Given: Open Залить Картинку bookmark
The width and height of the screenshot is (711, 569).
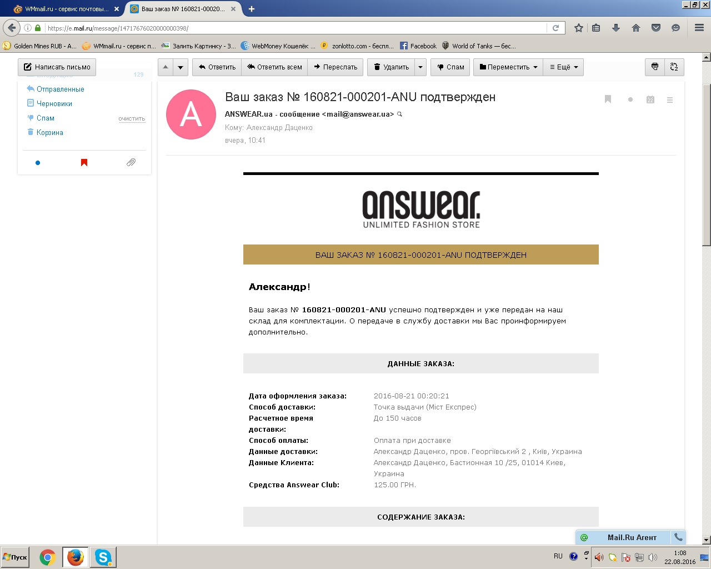Looking at the screenshot, I should [199, 46].
